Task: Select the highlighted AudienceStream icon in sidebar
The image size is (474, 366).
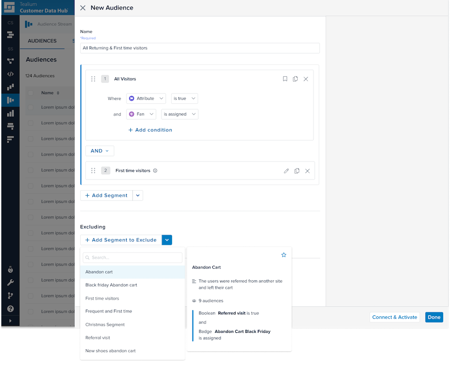Action: pyautogui.click(x=10, y=100)
